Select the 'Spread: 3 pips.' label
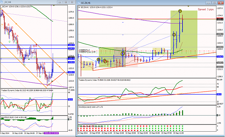Viewport: 225px width, 137px height. tap(206, 9)
